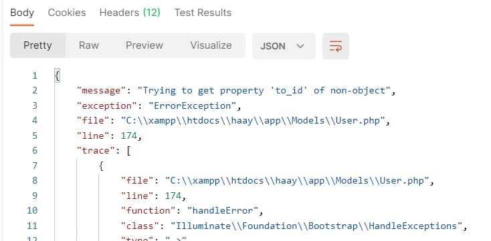Click the "exception" key on line 3
Image resolution: width=491 pixels, height=241 pixels.
(x=107, y=105)
